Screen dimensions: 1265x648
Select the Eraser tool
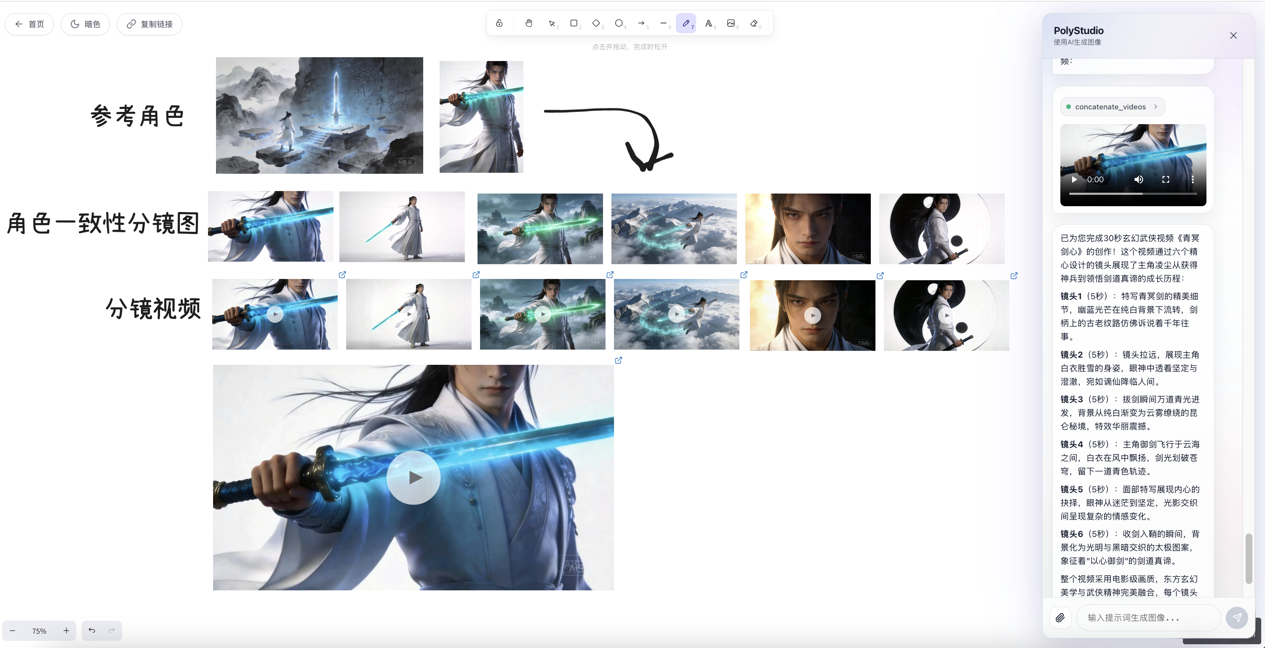point(754,23)
